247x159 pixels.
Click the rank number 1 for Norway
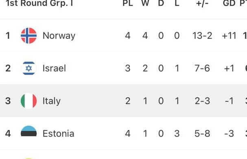pyautogui.click(x=8, y=35)
